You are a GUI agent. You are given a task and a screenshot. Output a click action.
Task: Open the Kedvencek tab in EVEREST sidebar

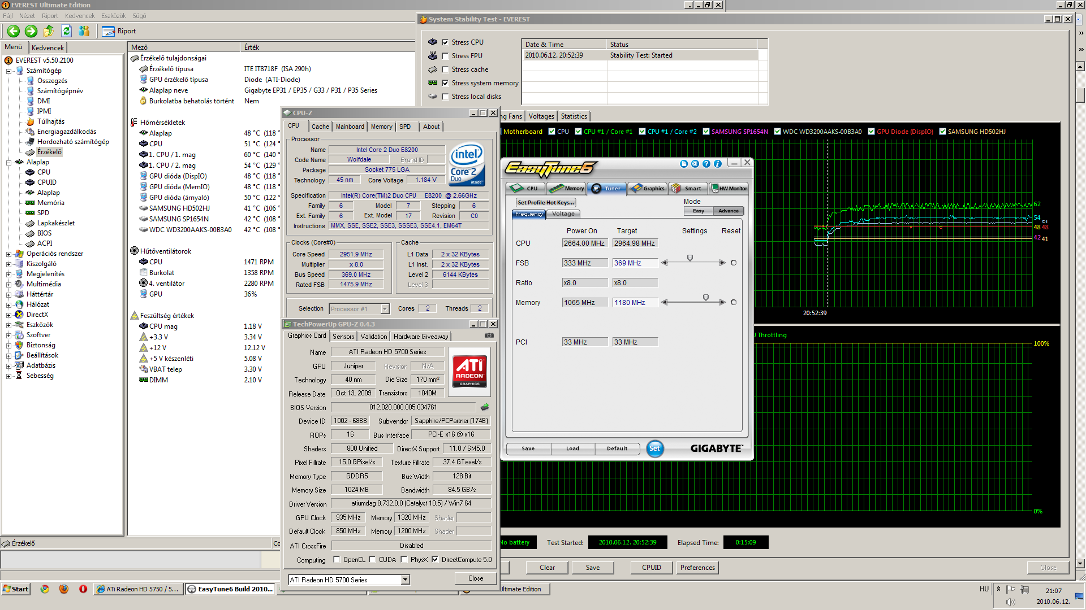[x=48, y=48]
